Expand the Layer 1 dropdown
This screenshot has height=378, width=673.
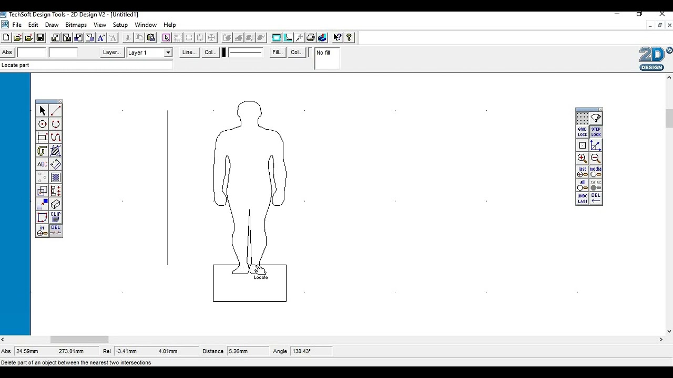click(168, 52)
